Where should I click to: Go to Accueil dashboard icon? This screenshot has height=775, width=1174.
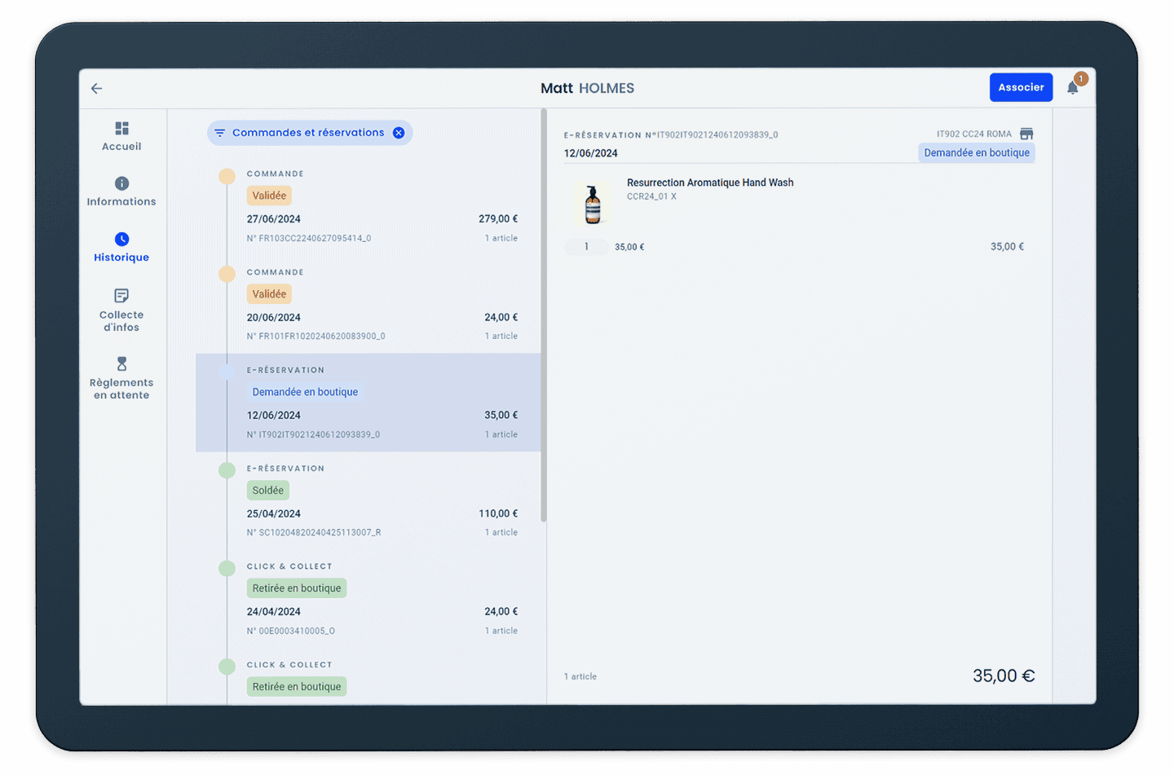point(121,129)
